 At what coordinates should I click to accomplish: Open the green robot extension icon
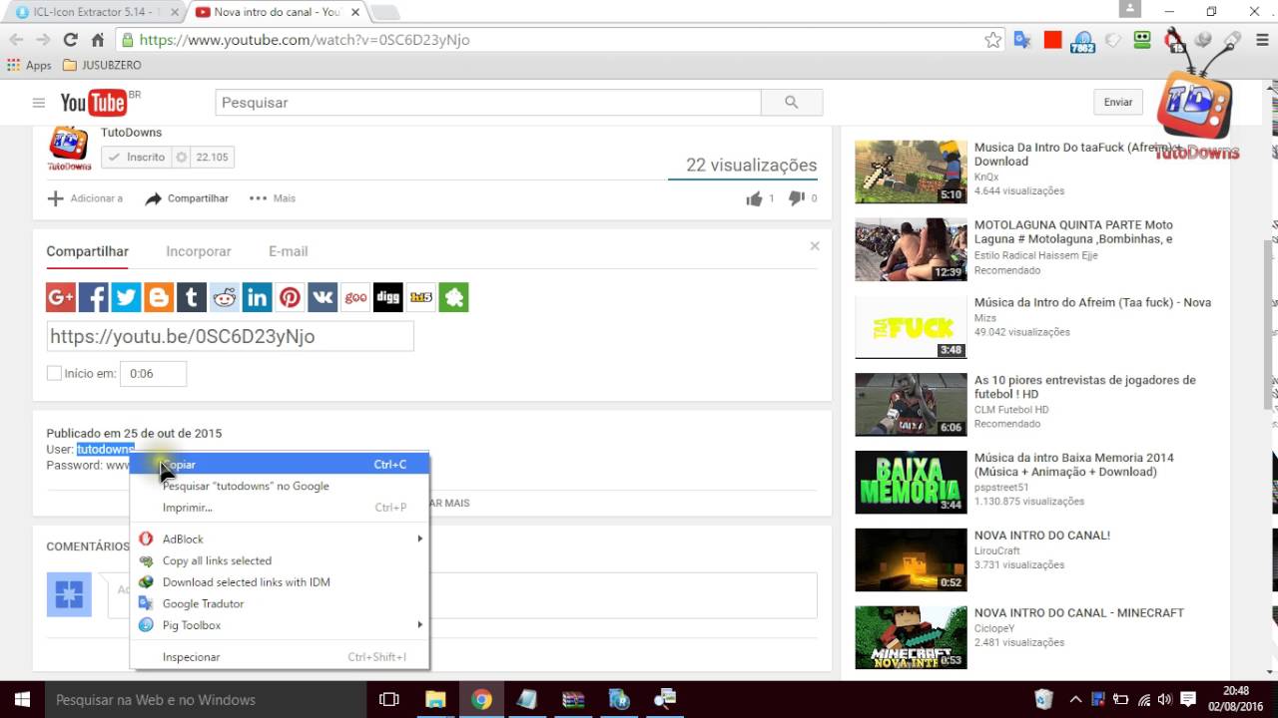(x=1142, y=40)
